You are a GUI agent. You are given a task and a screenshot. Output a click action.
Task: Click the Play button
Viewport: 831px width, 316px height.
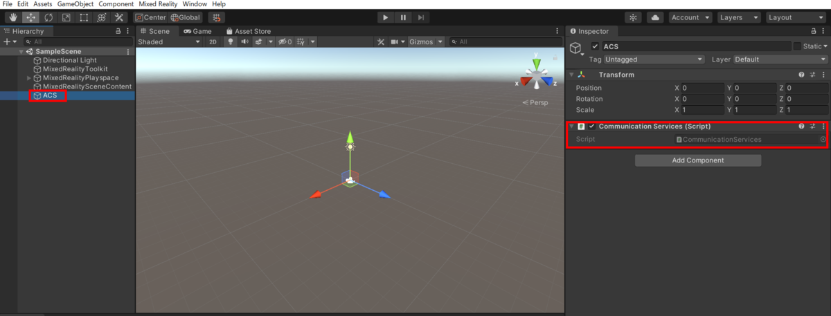click(x=386, y=17)
